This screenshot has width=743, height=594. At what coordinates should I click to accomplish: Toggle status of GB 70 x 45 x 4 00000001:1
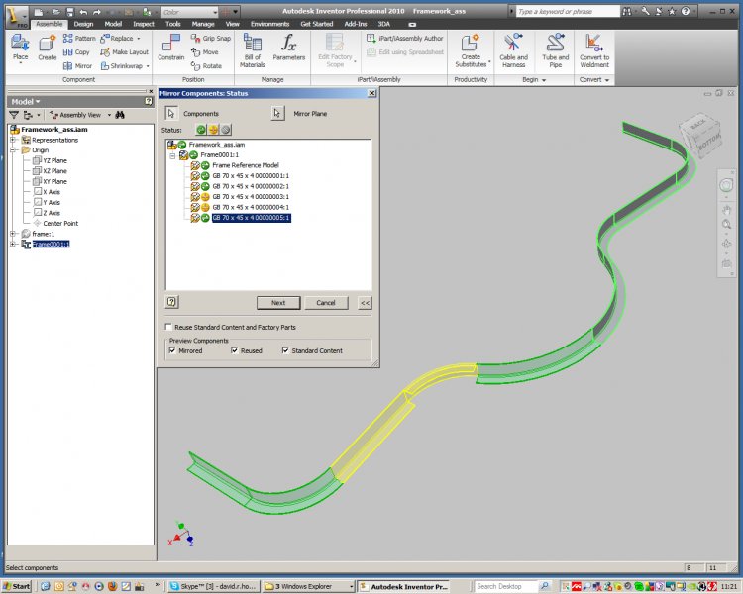(205, 176)
